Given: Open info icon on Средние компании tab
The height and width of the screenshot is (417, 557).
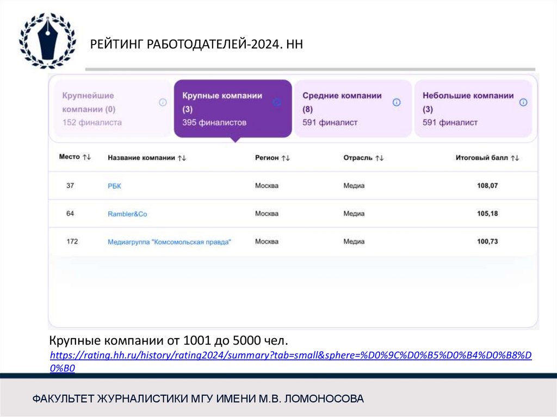Looking at the screenshot, I should 397,102.
